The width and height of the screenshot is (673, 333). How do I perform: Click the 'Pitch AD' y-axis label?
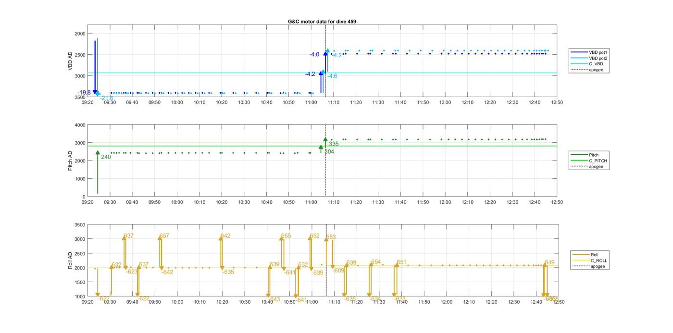(70, 160)
